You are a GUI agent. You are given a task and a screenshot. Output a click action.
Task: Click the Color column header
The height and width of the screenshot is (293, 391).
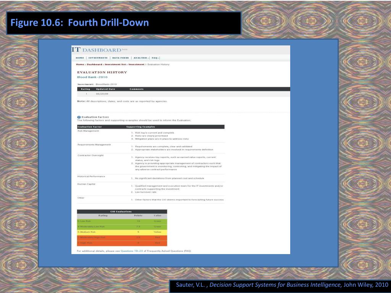click(158, 216)
